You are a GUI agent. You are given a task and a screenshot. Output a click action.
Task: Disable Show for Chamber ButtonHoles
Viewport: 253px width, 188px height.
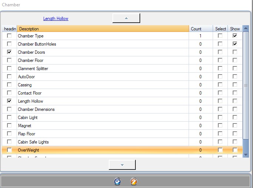pyautogui.click(x=235, y=44)
